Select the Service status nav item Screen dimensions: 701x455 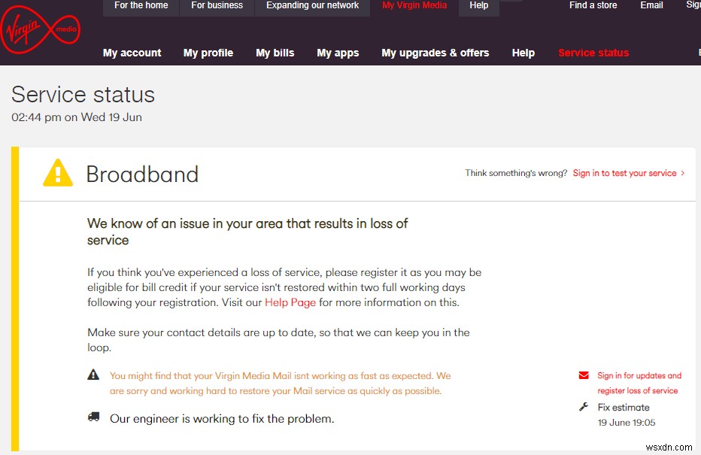593,53
